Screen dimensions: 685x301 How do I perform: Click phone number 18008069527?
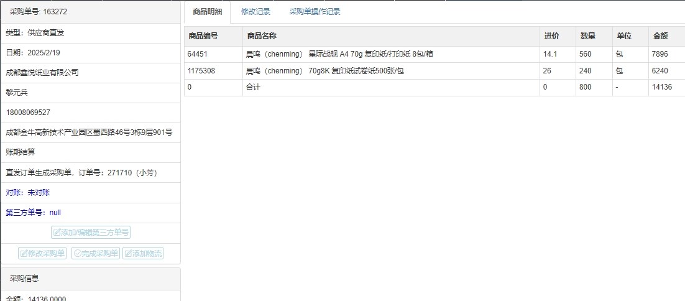point(28,113)
